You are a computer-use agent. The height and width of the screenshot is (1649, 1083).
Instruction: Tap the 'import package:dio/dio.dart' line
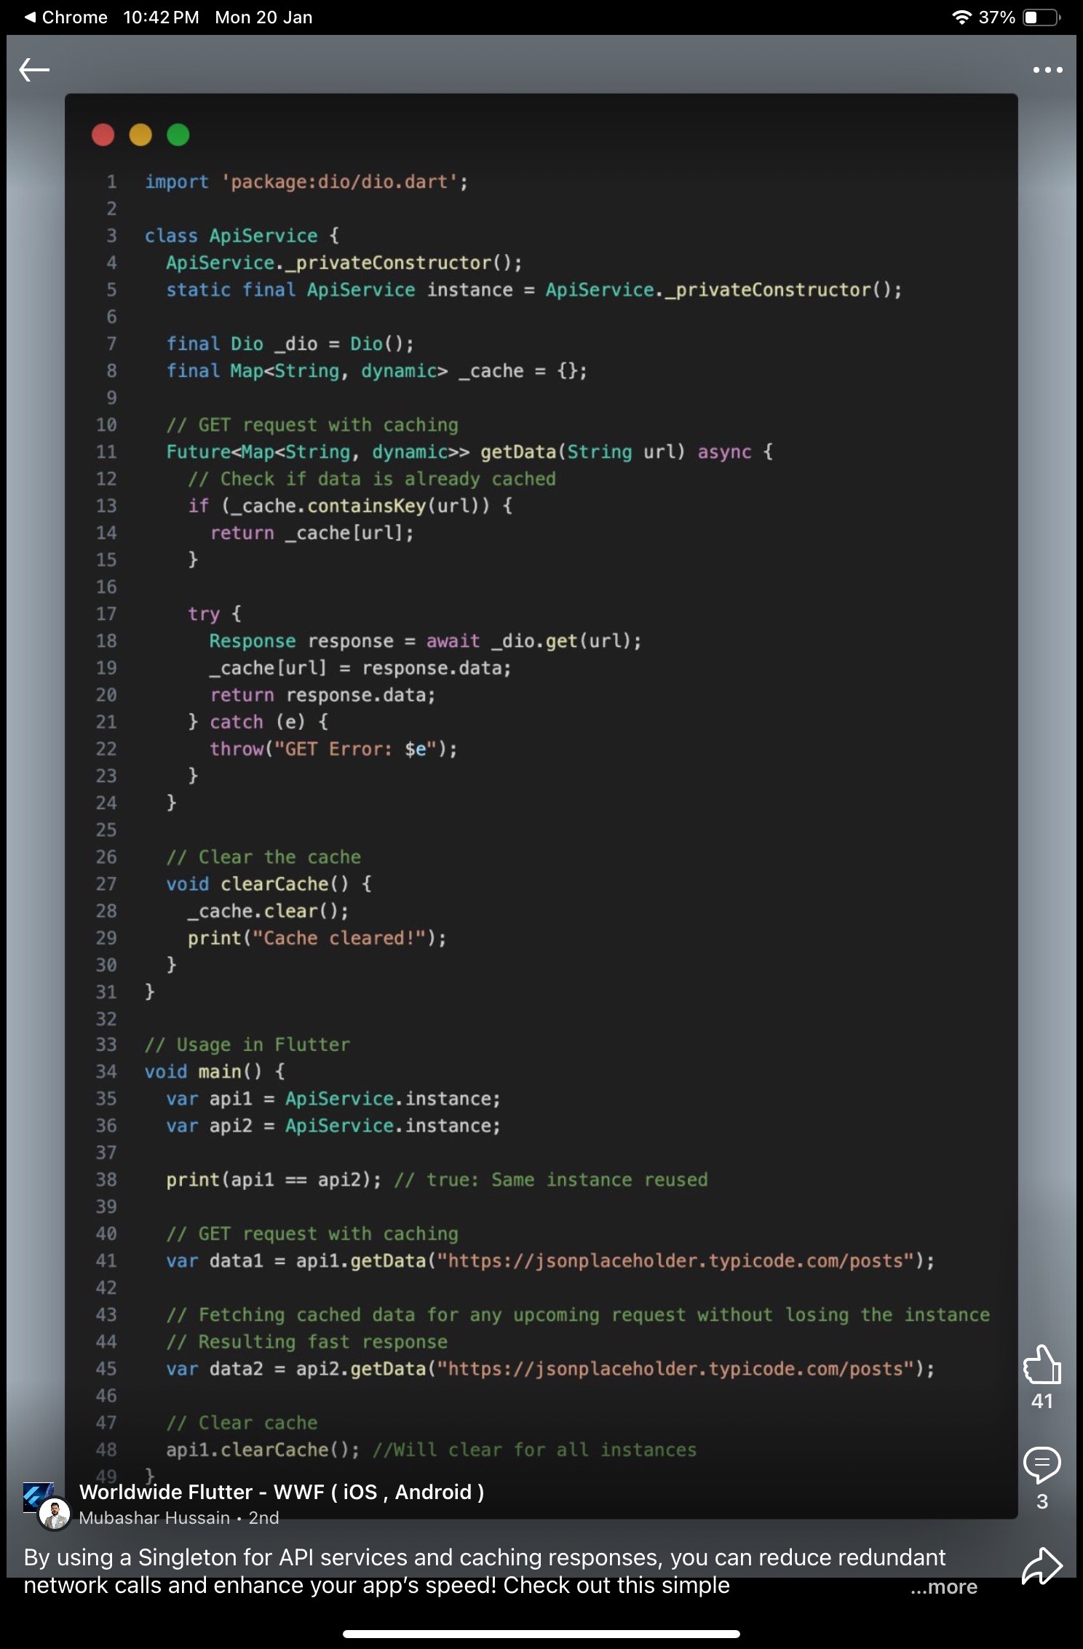click(306, 182)
